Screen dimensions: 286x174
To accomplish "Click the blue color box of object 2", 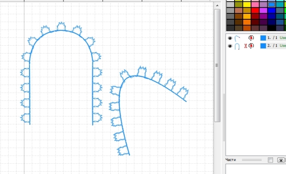I will [x=263, y=46].
